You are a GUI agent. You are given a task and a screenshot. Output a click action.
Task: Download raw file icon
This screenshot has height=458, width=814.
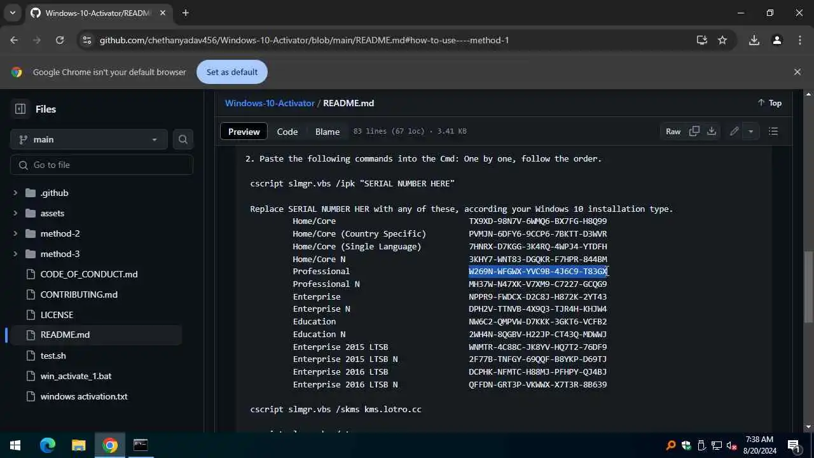712,131
